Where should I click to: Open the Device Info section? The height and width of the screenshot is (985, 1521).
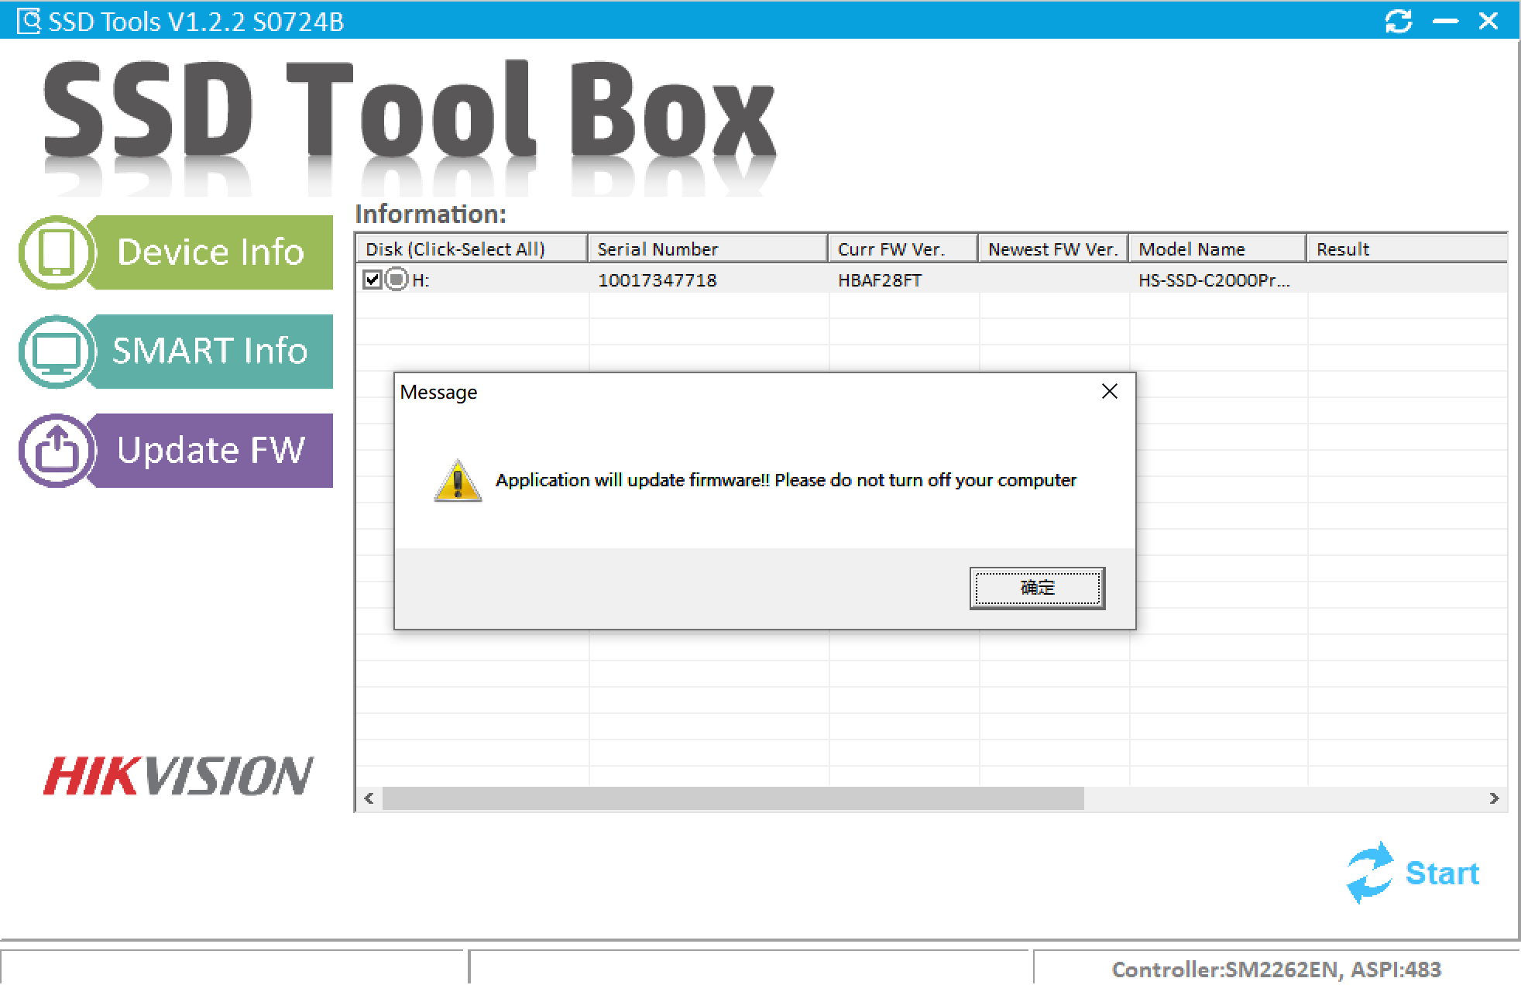(x=210, y=252)
